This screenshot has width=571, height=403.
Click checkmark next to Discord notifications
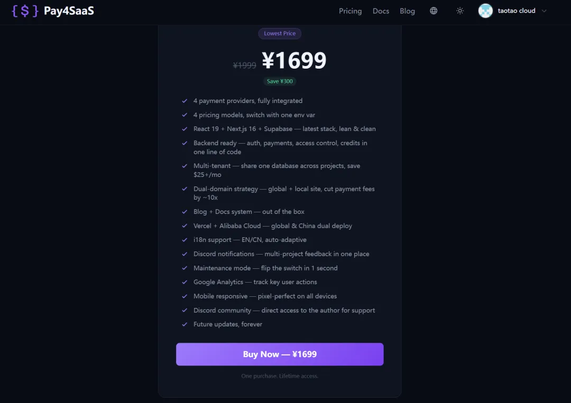pyautogui.click(x=185, y=254)
